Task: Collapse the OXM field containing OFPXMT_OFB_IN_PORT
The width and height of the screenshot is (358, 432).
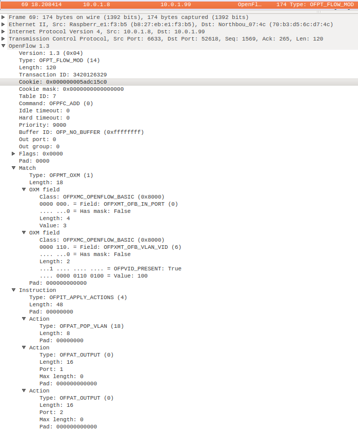Action: [x=24, y=189]
